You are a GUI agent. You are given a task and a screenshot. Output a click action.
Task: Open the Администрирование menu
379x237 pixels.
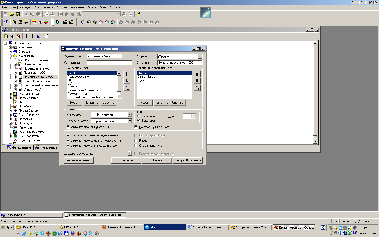tap(70, 7)
